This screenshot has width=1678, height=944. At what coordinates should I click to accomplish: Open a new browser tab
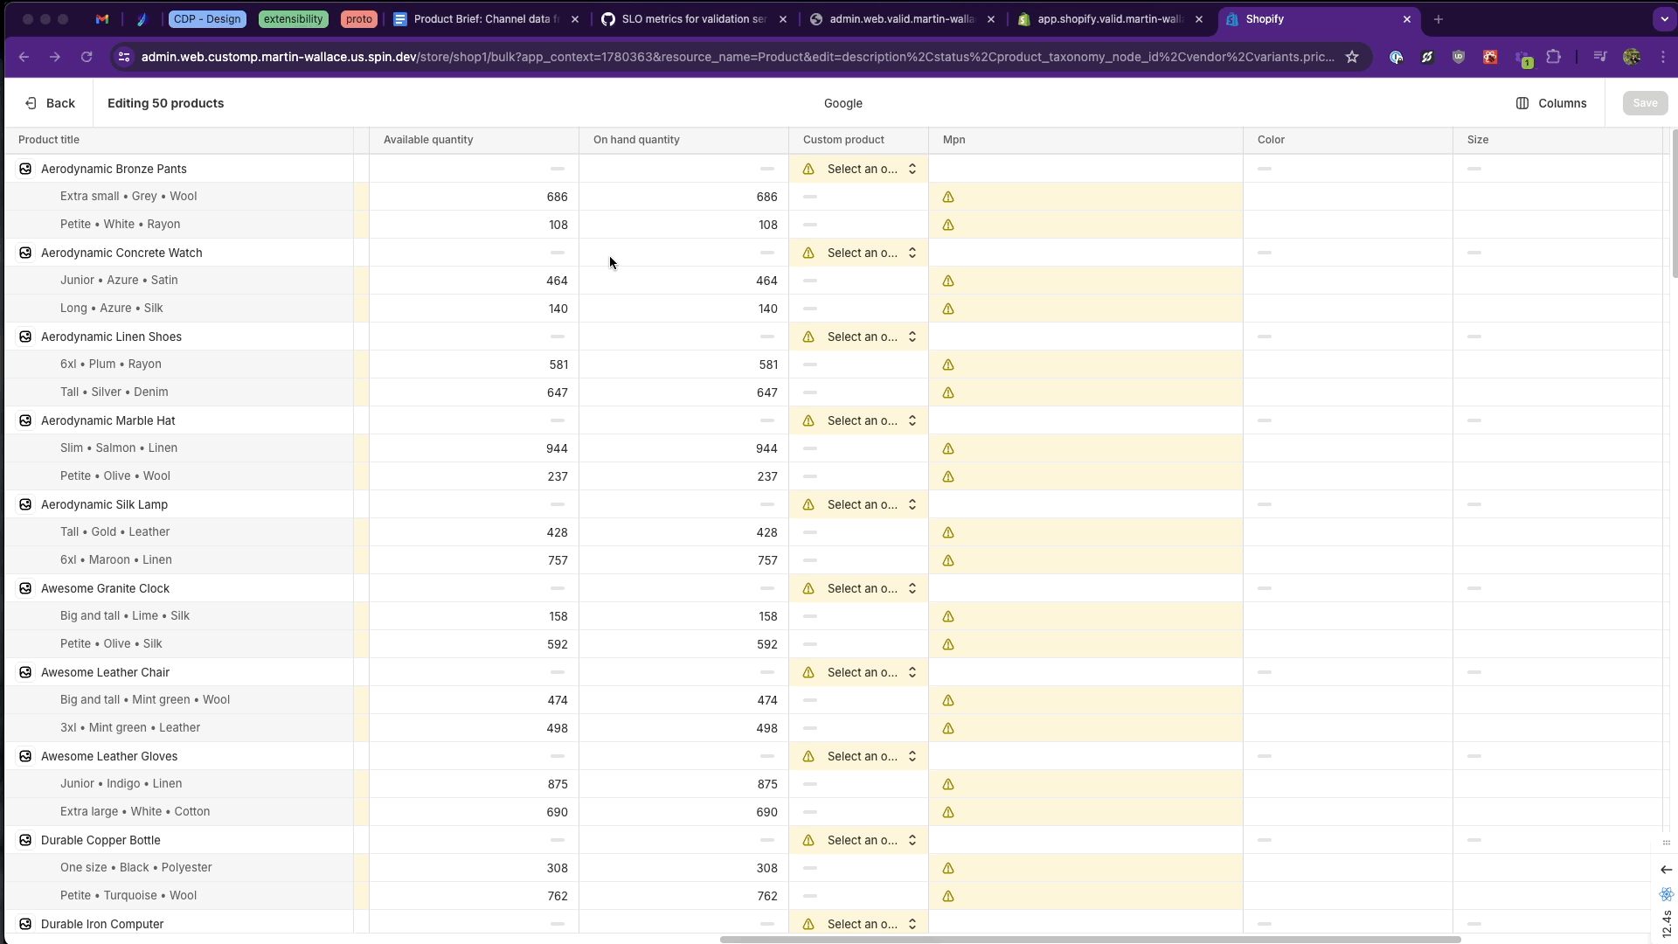(1438, 19)
